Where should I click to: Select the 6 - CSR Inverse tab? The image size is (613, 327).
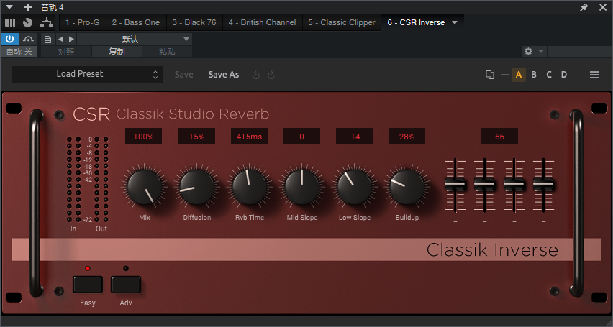pos(416,23)
